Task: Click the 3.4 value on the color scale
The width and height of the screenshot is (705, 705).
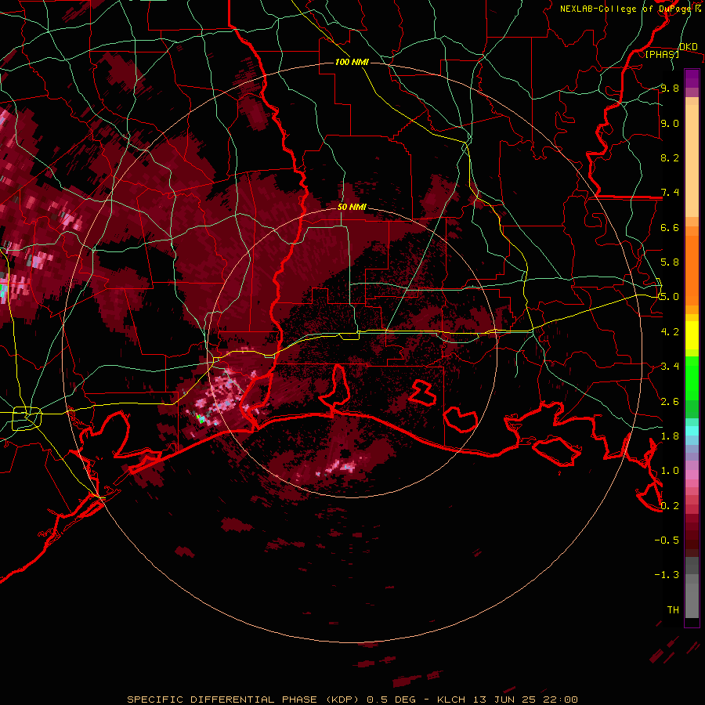Action: 670,367
